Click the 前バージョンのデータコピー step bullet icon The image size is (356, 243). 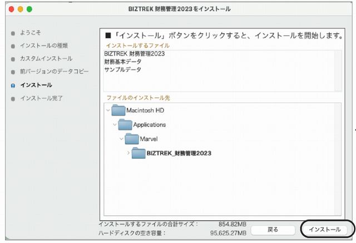13,72
